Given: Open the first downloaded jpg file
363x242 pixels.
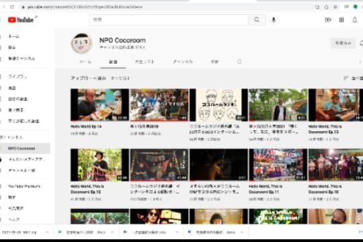Looking at the screenshot, I should coord(19,232).
